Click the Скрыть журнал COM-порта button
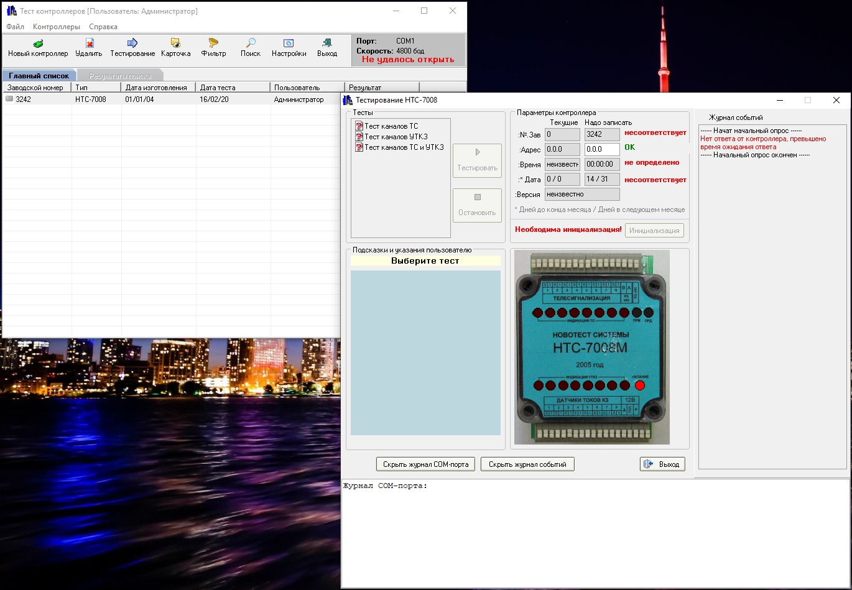Viewport: 852px width, 590px height. pyautogui.click(x=426, y=464)
